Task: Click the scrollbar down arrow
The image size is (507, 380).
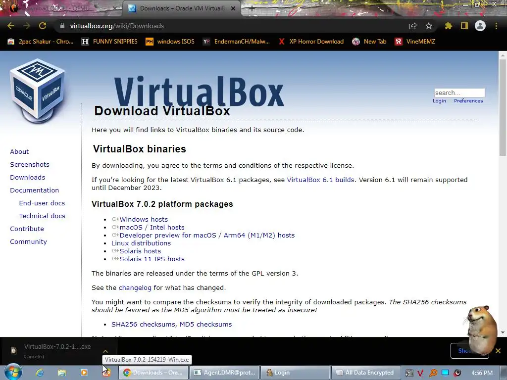Action: click(503, 332)
